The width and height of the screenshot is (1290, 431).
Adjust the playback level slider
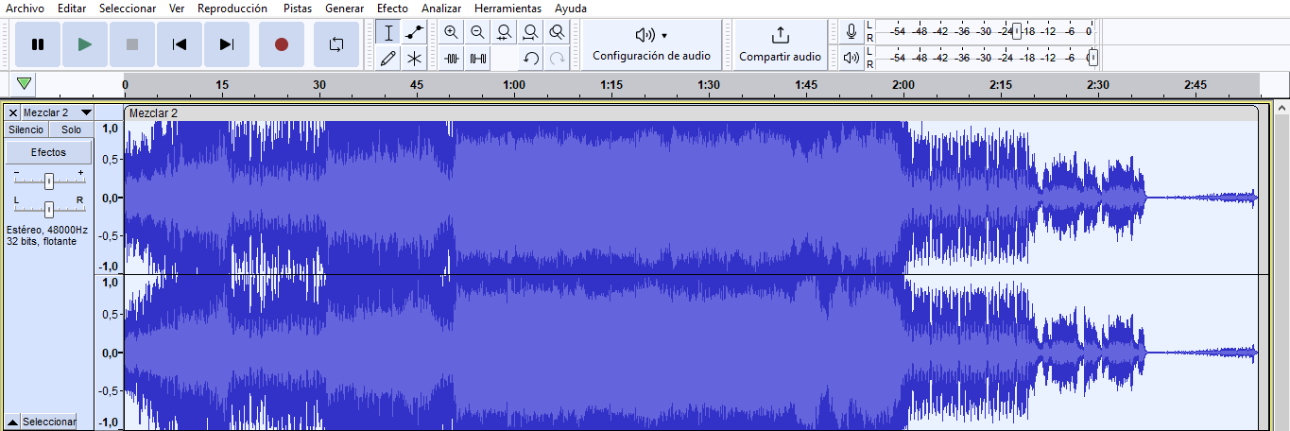pos(1092,58)
